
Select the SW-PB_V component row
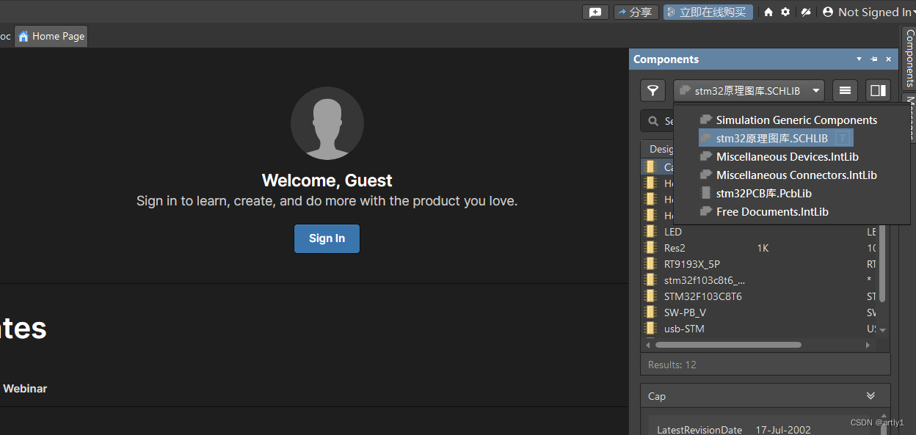point(759,312)
